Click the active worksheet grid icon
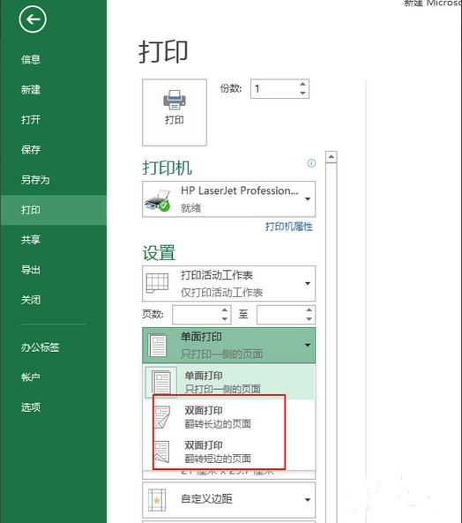The image size is (462, 523). tap(157, 283)
